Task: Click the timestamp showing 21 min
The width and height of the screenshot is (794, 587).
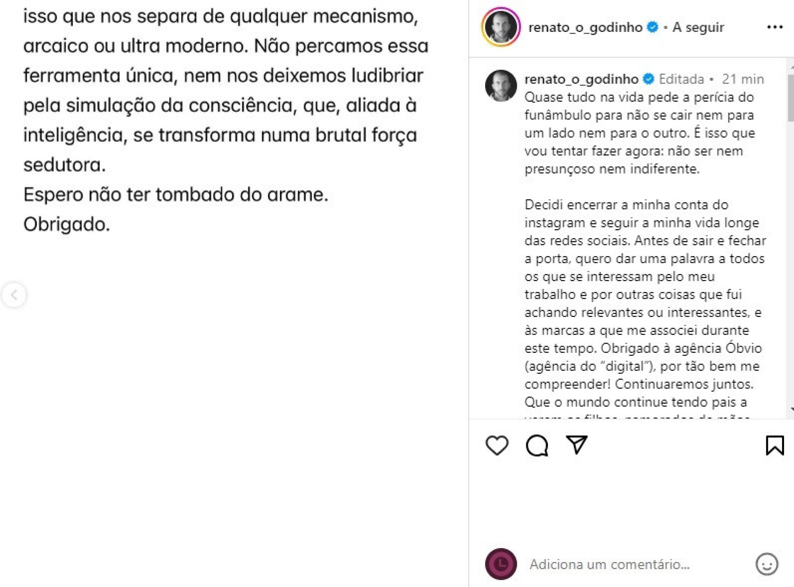Action: (744, 79)
